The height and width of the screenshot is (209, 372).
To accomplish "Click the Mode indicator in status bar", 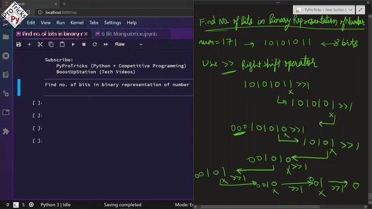I will click(184, 205).
